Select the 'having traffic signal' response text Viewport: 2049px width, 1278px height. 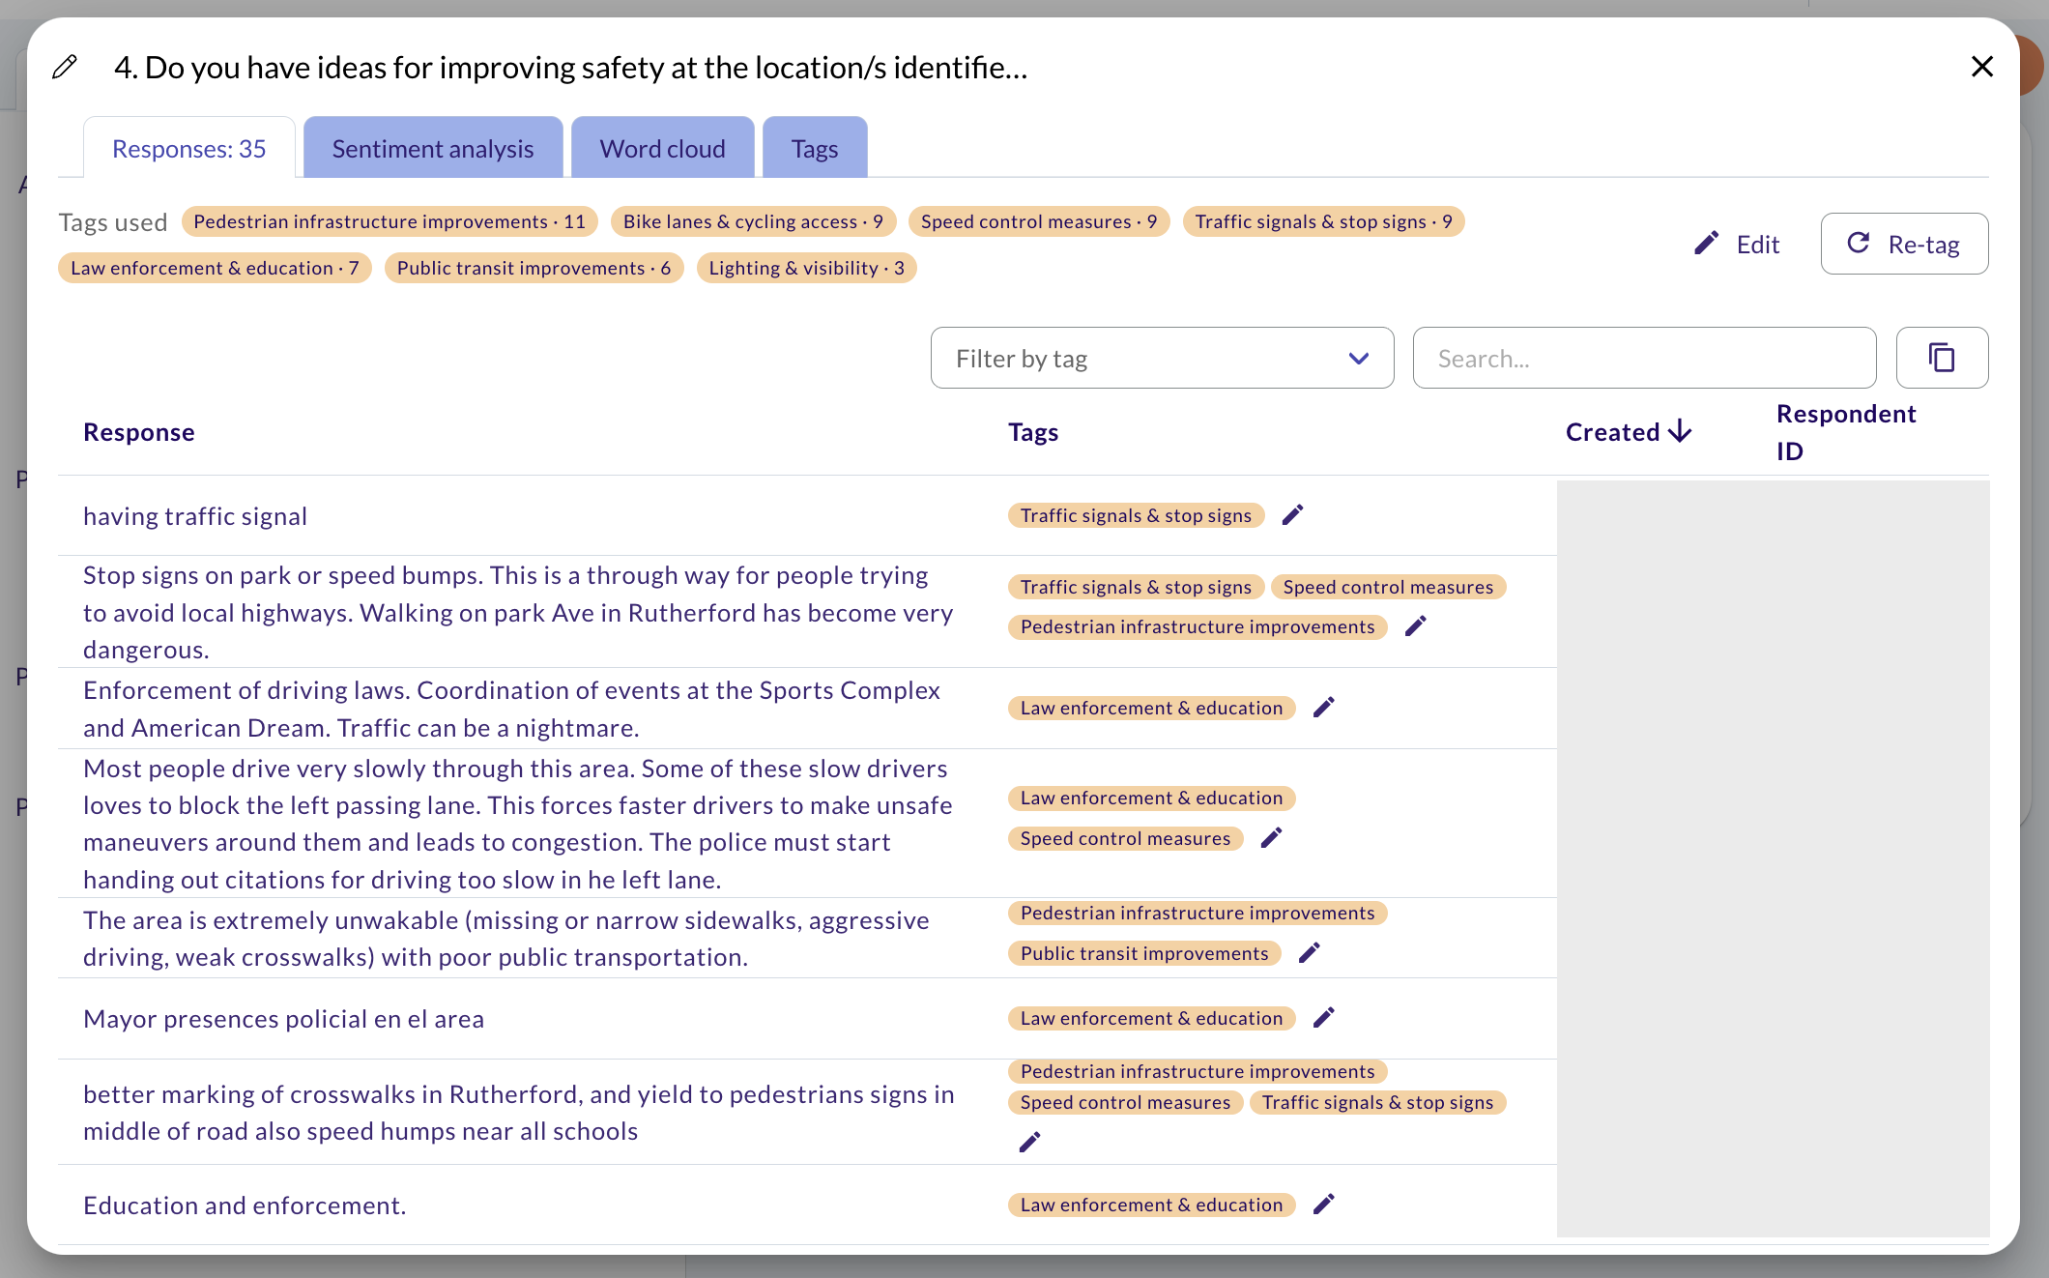pyautogui.click(x=195, y=516)
